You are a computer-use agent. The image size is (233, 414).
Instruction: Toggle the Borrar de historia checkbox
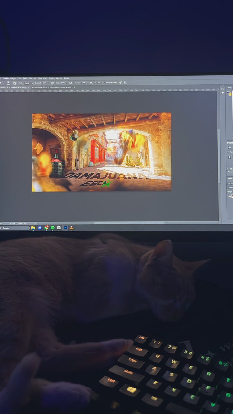(x=105, y=83)
